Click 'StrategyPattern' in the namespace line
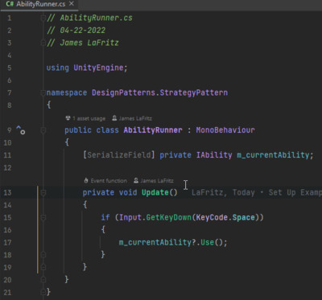The height and width of the screenshot is (300, 322). [194, 92]
